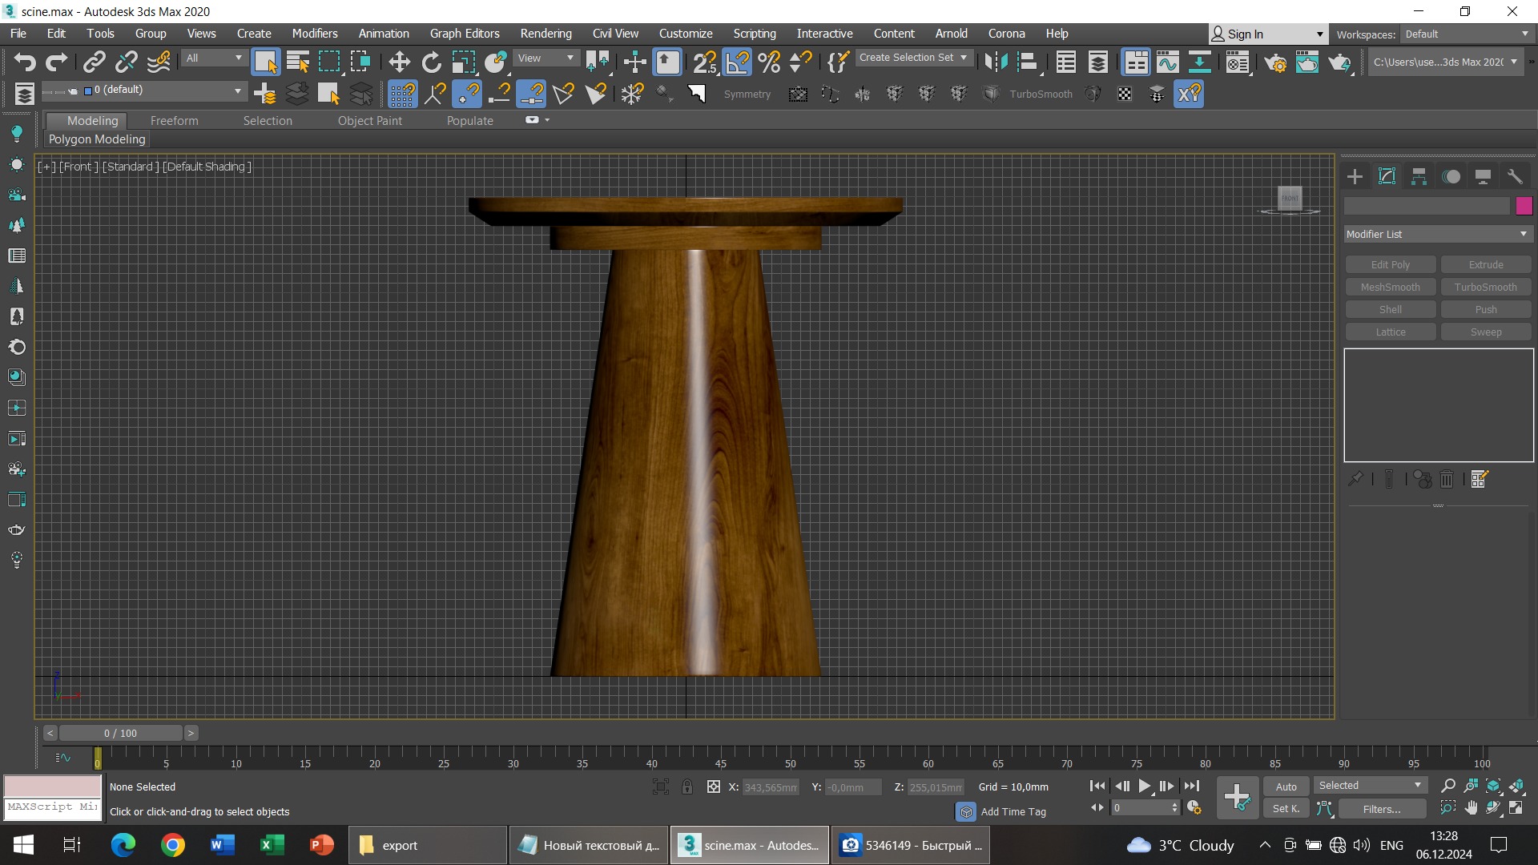Image resolution: width=1538 pixels, height=865 pixels.
Task: Switch to the Freeform ribbon tab
Action: pos(174,120)
